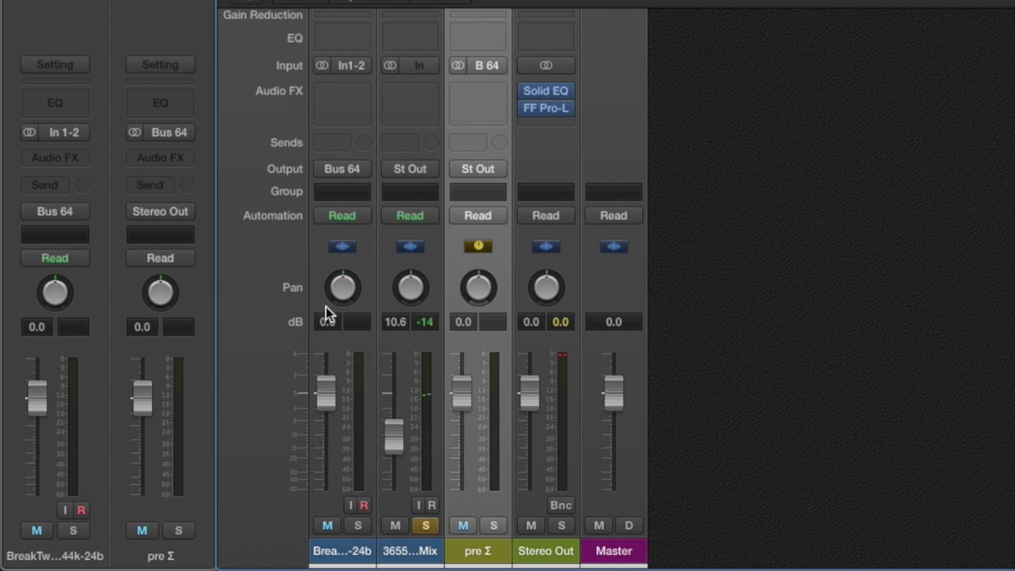Open St Out output slot on 3655...Mix channel

coord(410,169)
